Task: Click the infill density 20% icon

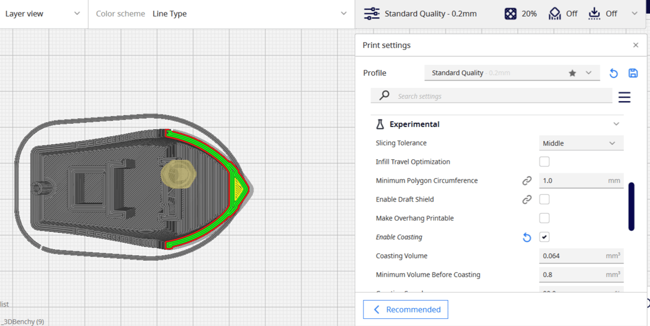Action: pos(510,14)
